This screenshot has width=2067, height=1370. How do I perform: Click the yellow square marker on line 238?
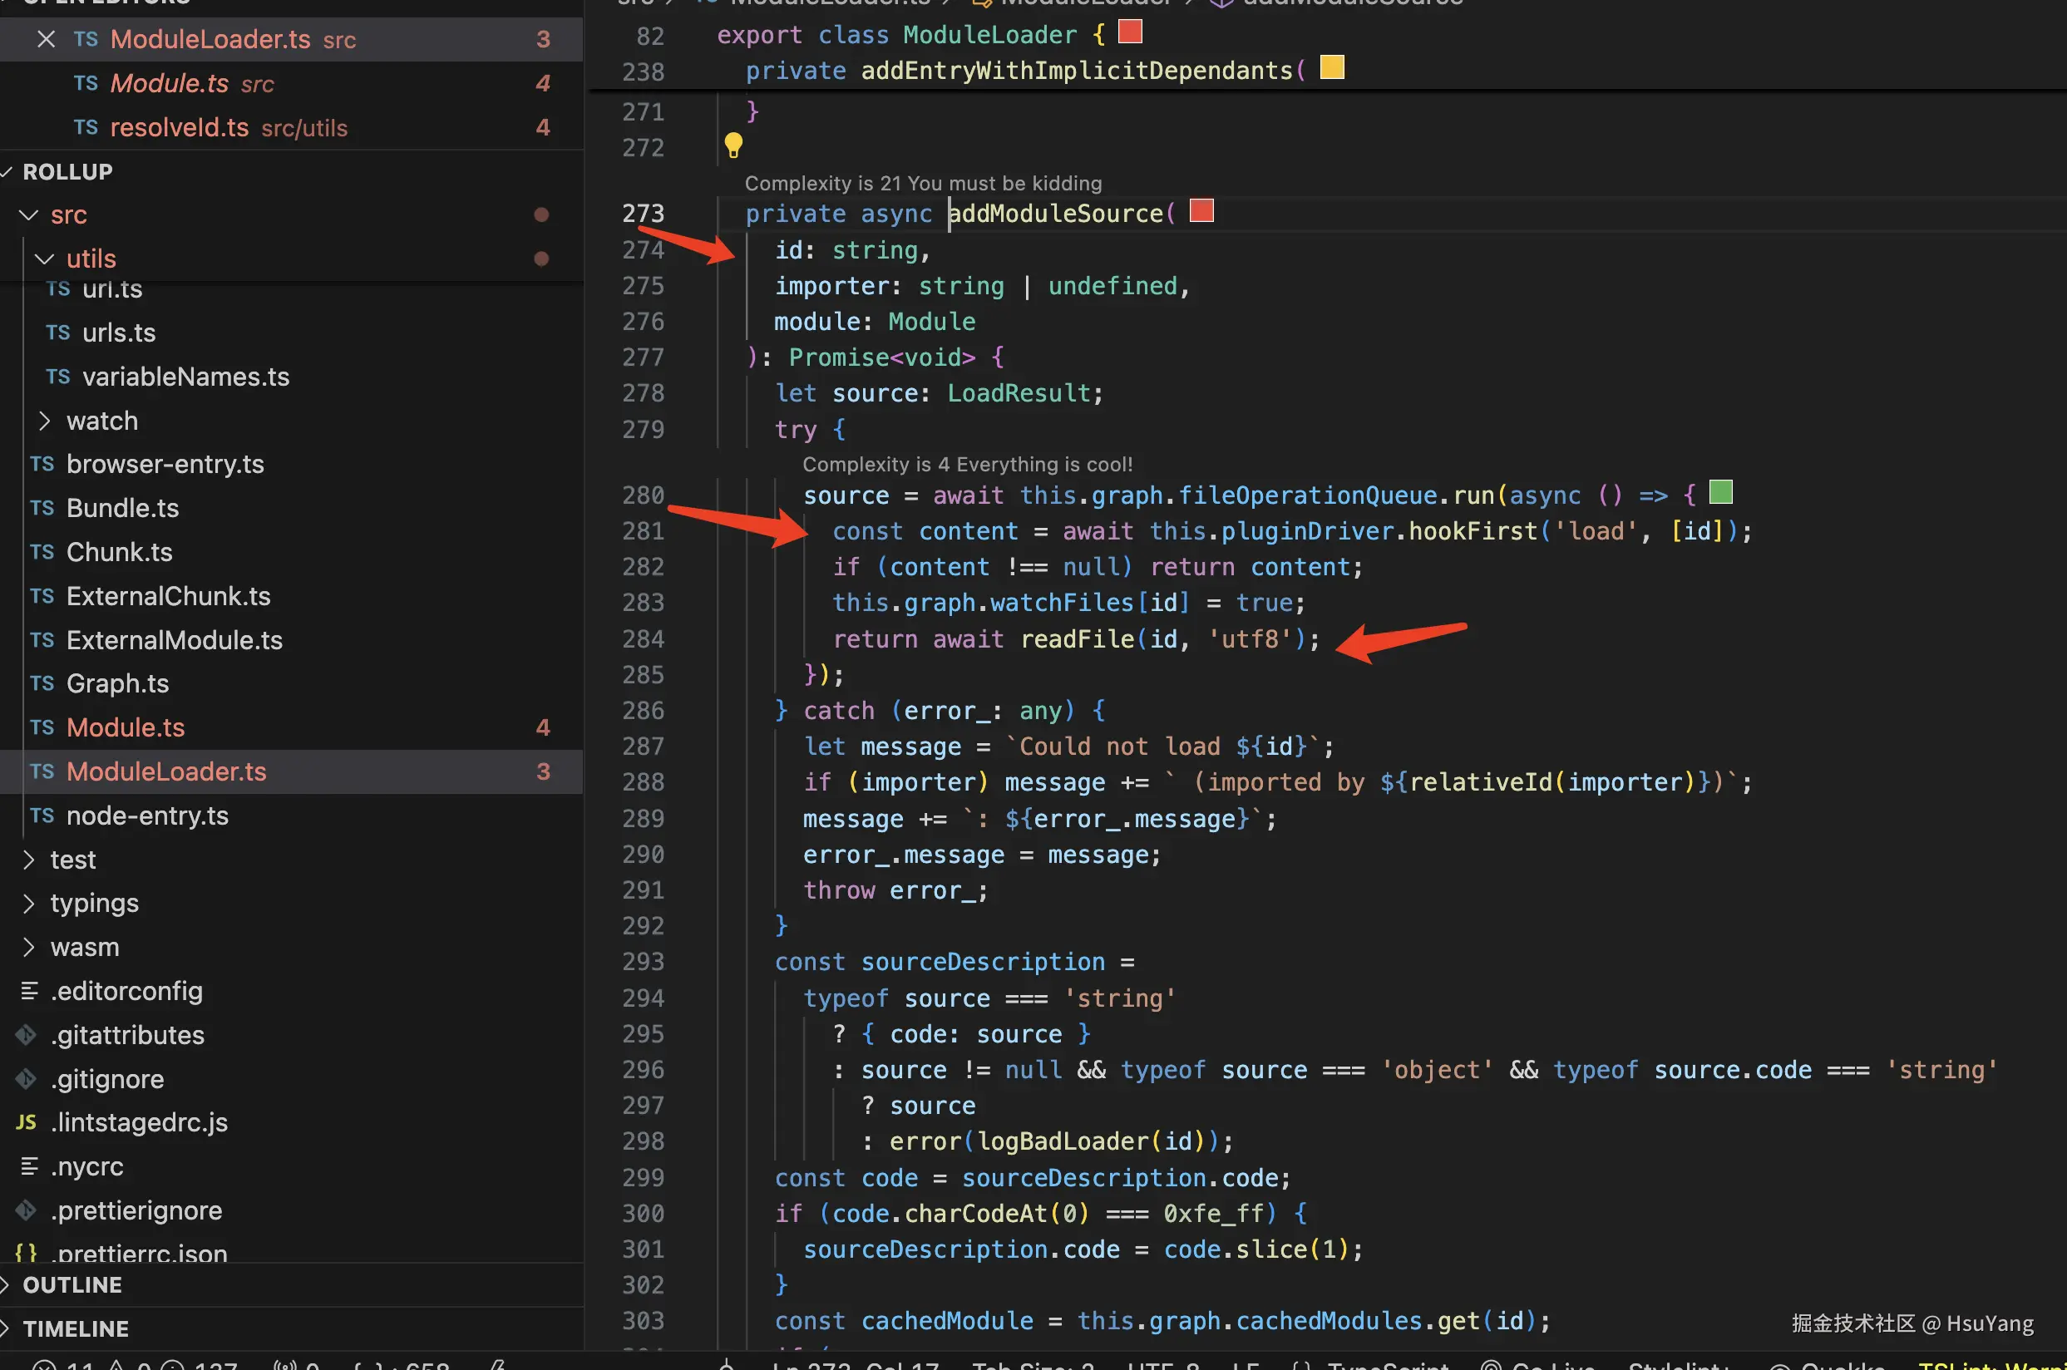click(1331, 67)
